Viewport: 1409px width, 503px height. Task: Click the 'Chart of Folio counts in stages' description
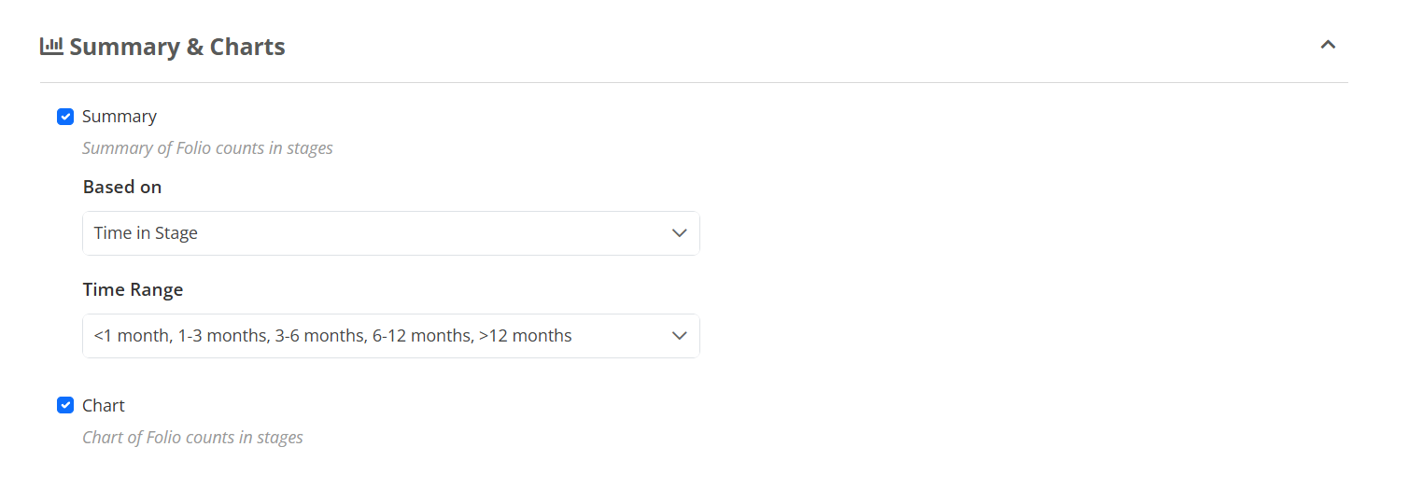click(x=192, y=438)
